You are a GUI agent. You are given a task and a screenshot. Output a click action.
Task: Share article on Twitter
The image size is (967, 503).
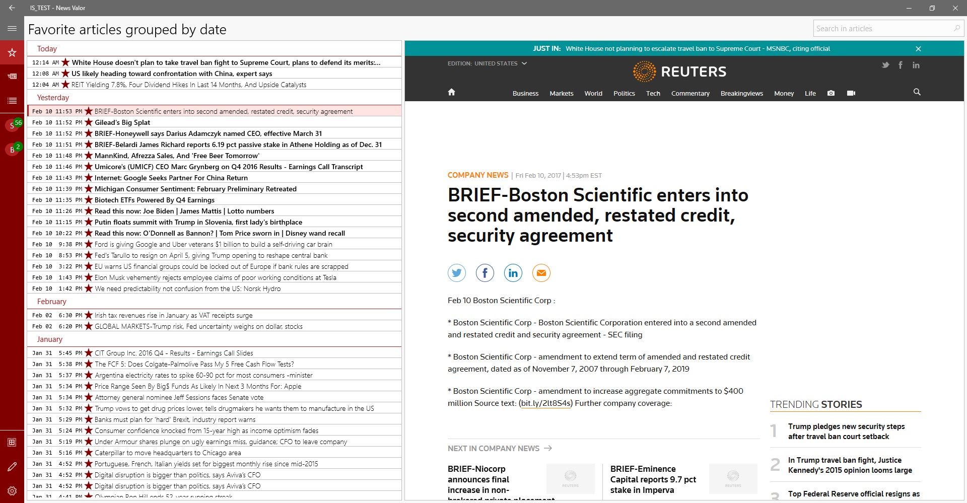457,273
